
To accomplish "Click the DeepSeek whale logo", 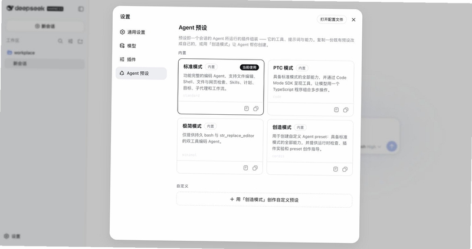I will pyautogui.click(x=10, y=8).
